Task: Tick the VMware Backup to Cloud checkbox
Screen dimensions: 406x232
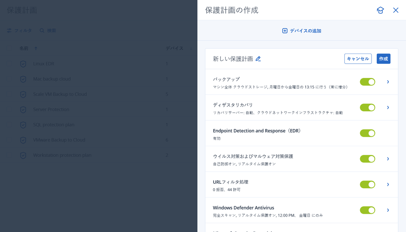Action: (x=9, y=140)
